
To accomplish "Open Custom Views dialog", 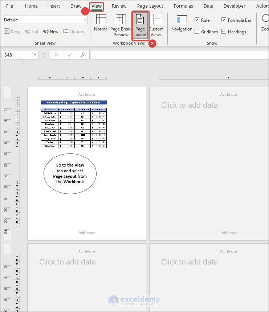I will 156,25.
